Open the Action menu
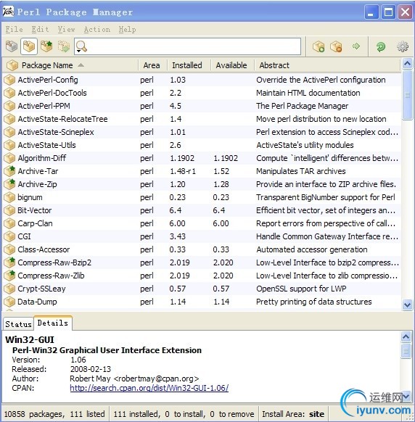 (x=97, y=29)
